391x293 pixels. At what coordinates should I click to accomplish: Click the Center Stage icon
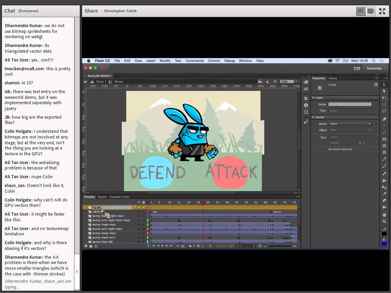pyautogui.click(x=275, y=82)
